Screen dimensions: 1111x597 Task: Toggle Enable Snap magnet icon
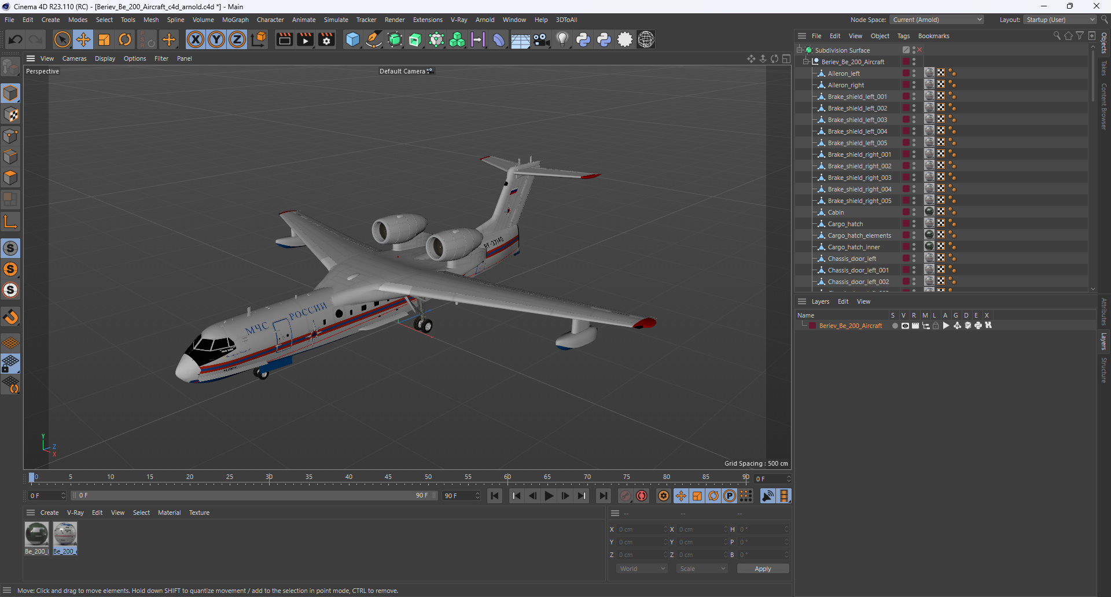point(10,317)
